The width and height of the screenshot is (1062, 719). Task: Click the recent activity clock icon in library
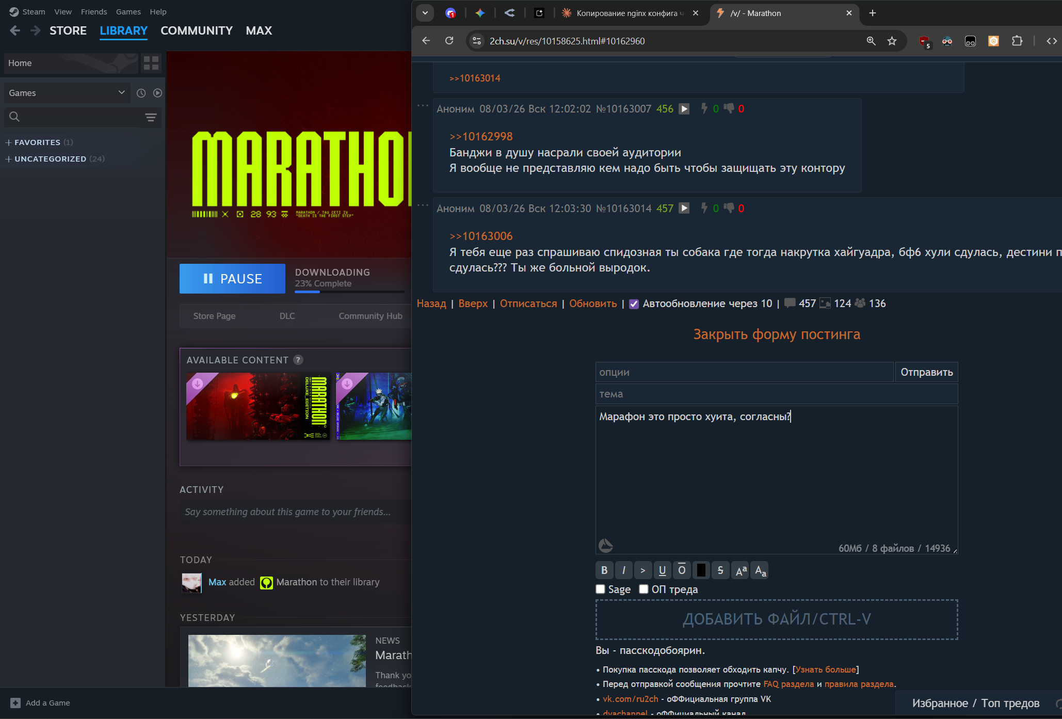pos(141,93)
